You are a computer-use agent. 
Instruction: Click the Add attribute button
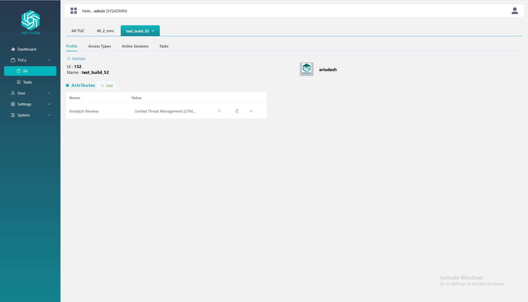point(107,86)
